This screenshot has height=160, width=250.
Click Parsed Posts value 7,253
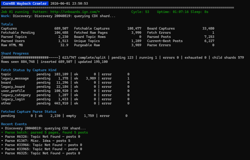point(209,37)
